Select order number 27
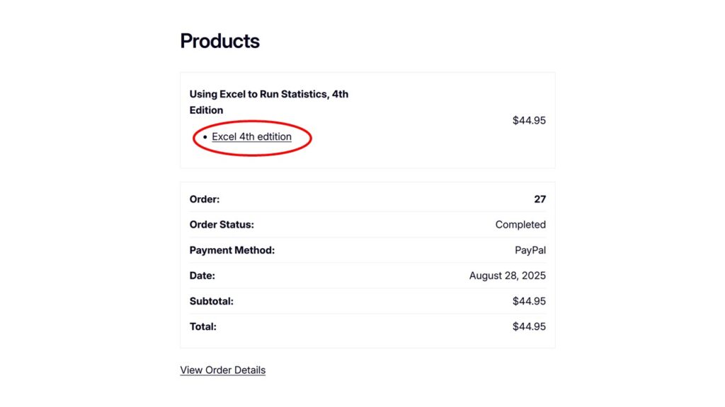This screenshot has height=407, width=725. tap(540, 199)
